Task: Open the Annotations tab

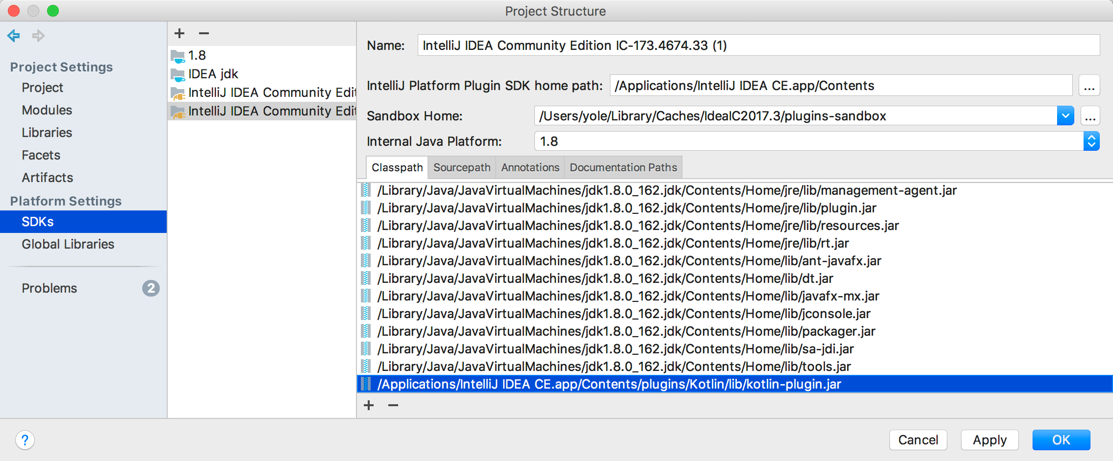Action: [x=530, y=167]
